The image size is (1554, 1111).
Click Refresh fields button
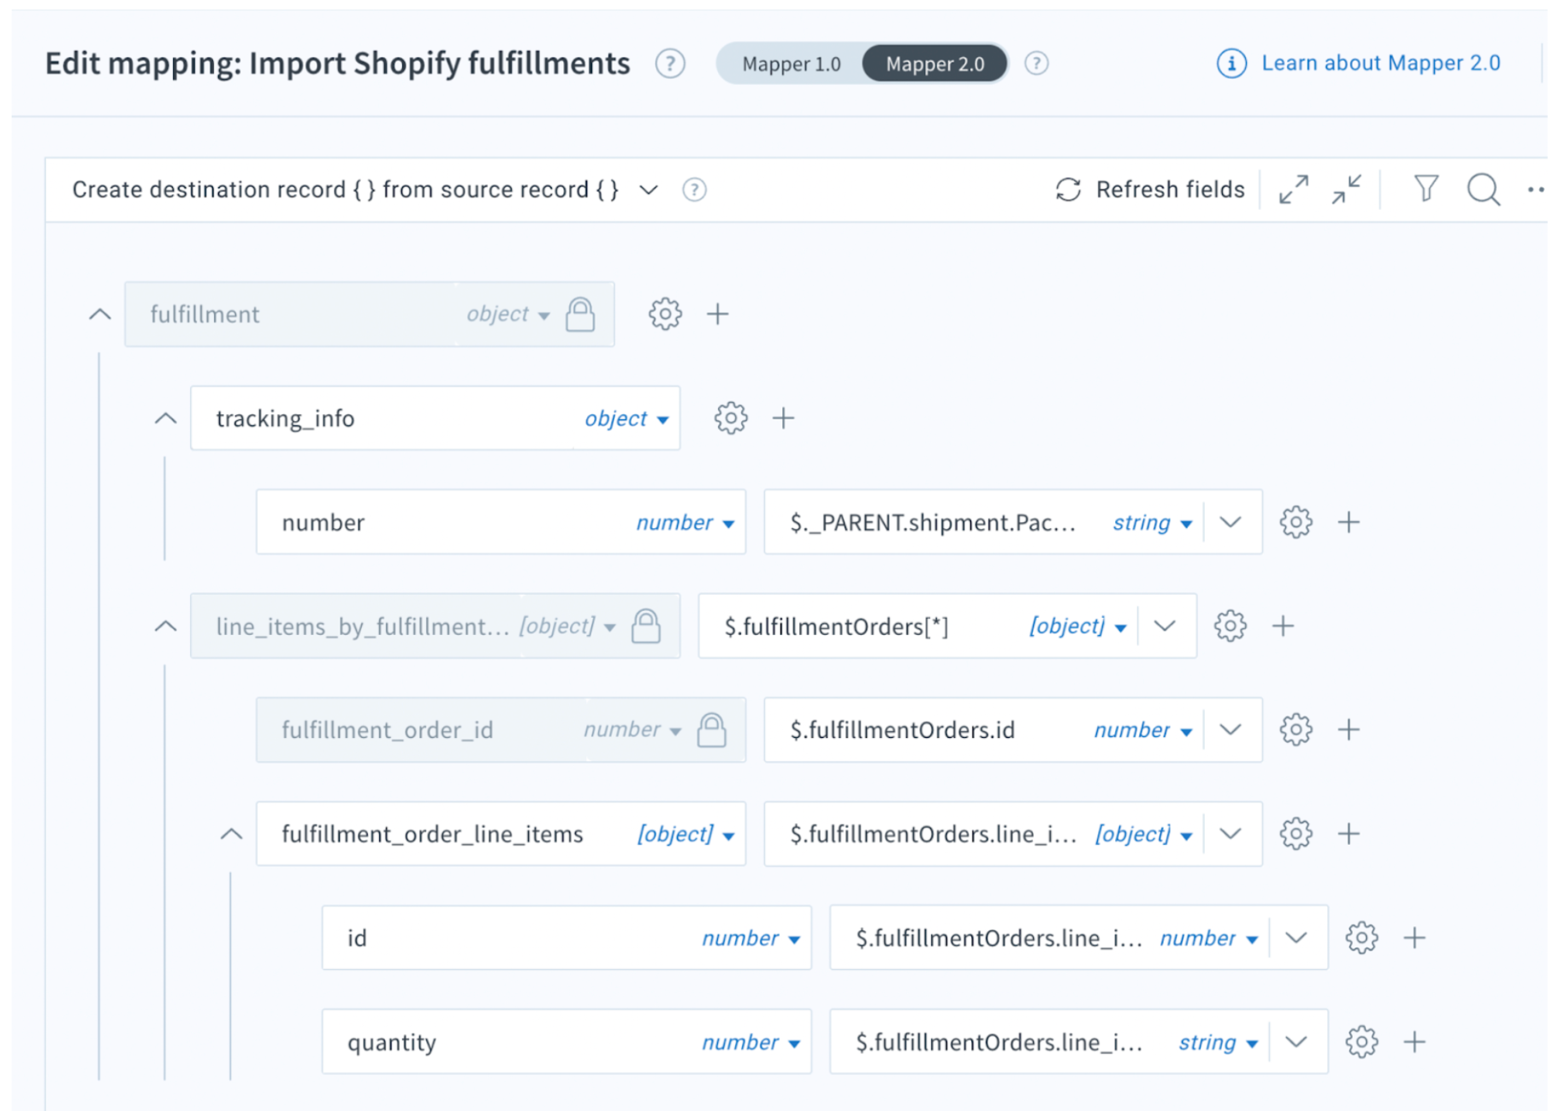point(1149,189)
